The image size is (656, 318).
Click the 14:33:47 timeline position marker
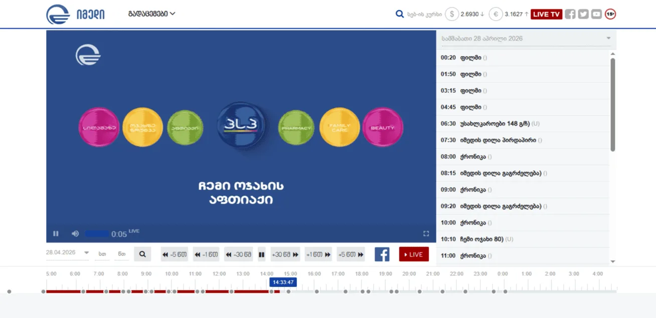tap(283, 282)
